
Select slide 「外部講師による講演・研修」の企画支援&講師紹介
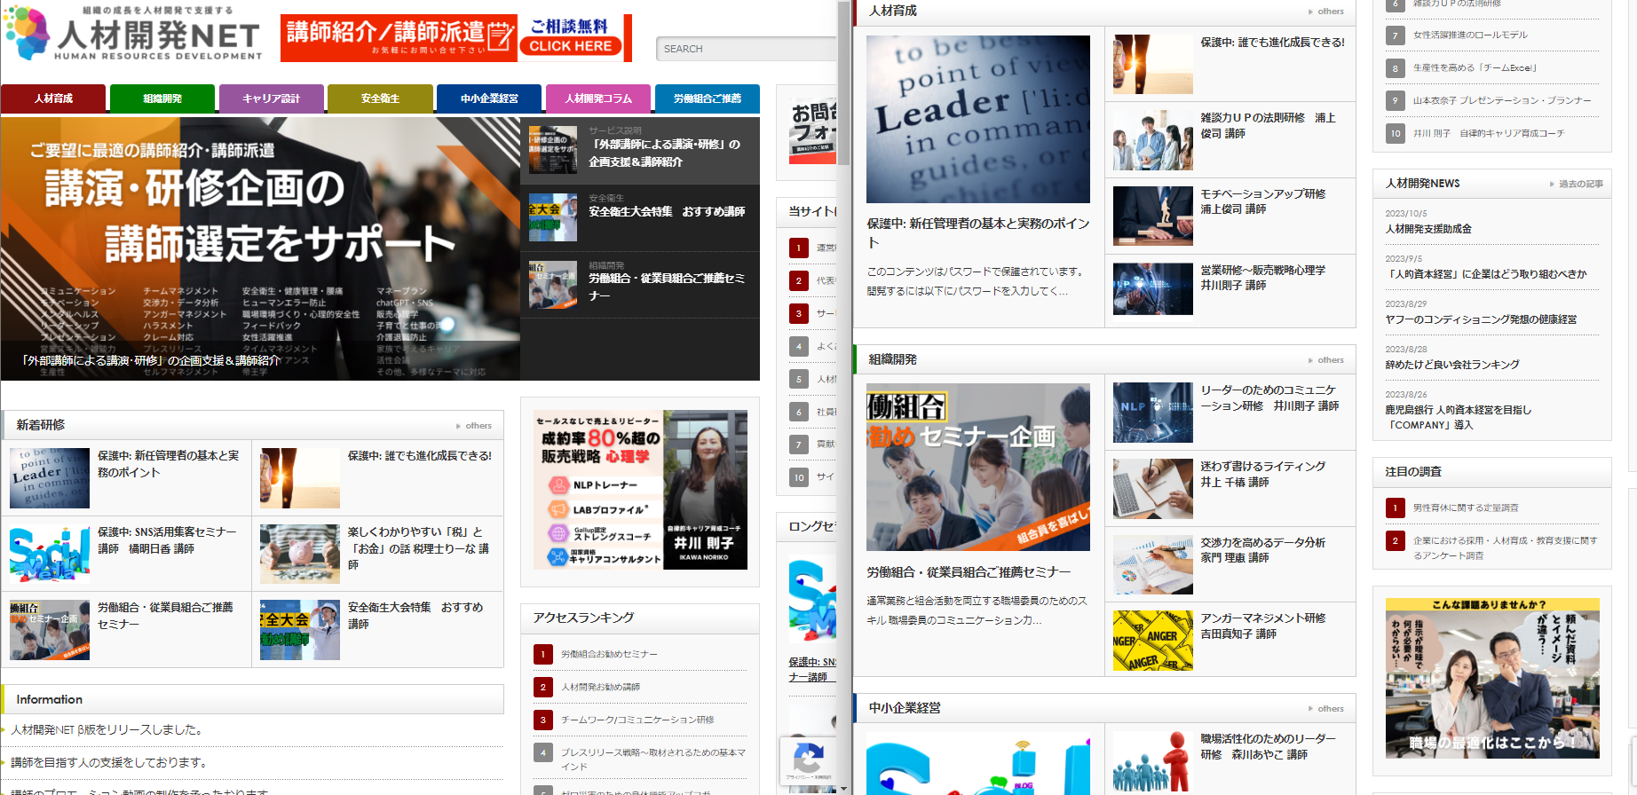640,151
